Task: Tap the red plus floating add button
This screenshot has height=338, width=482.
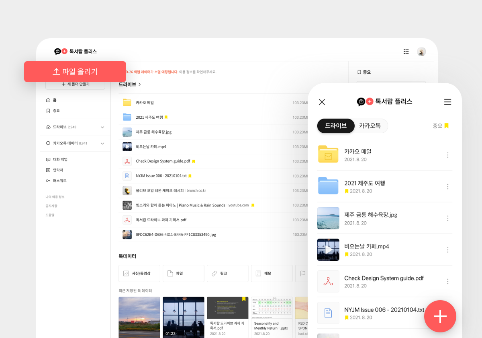Action: click(x=440, y=316)
